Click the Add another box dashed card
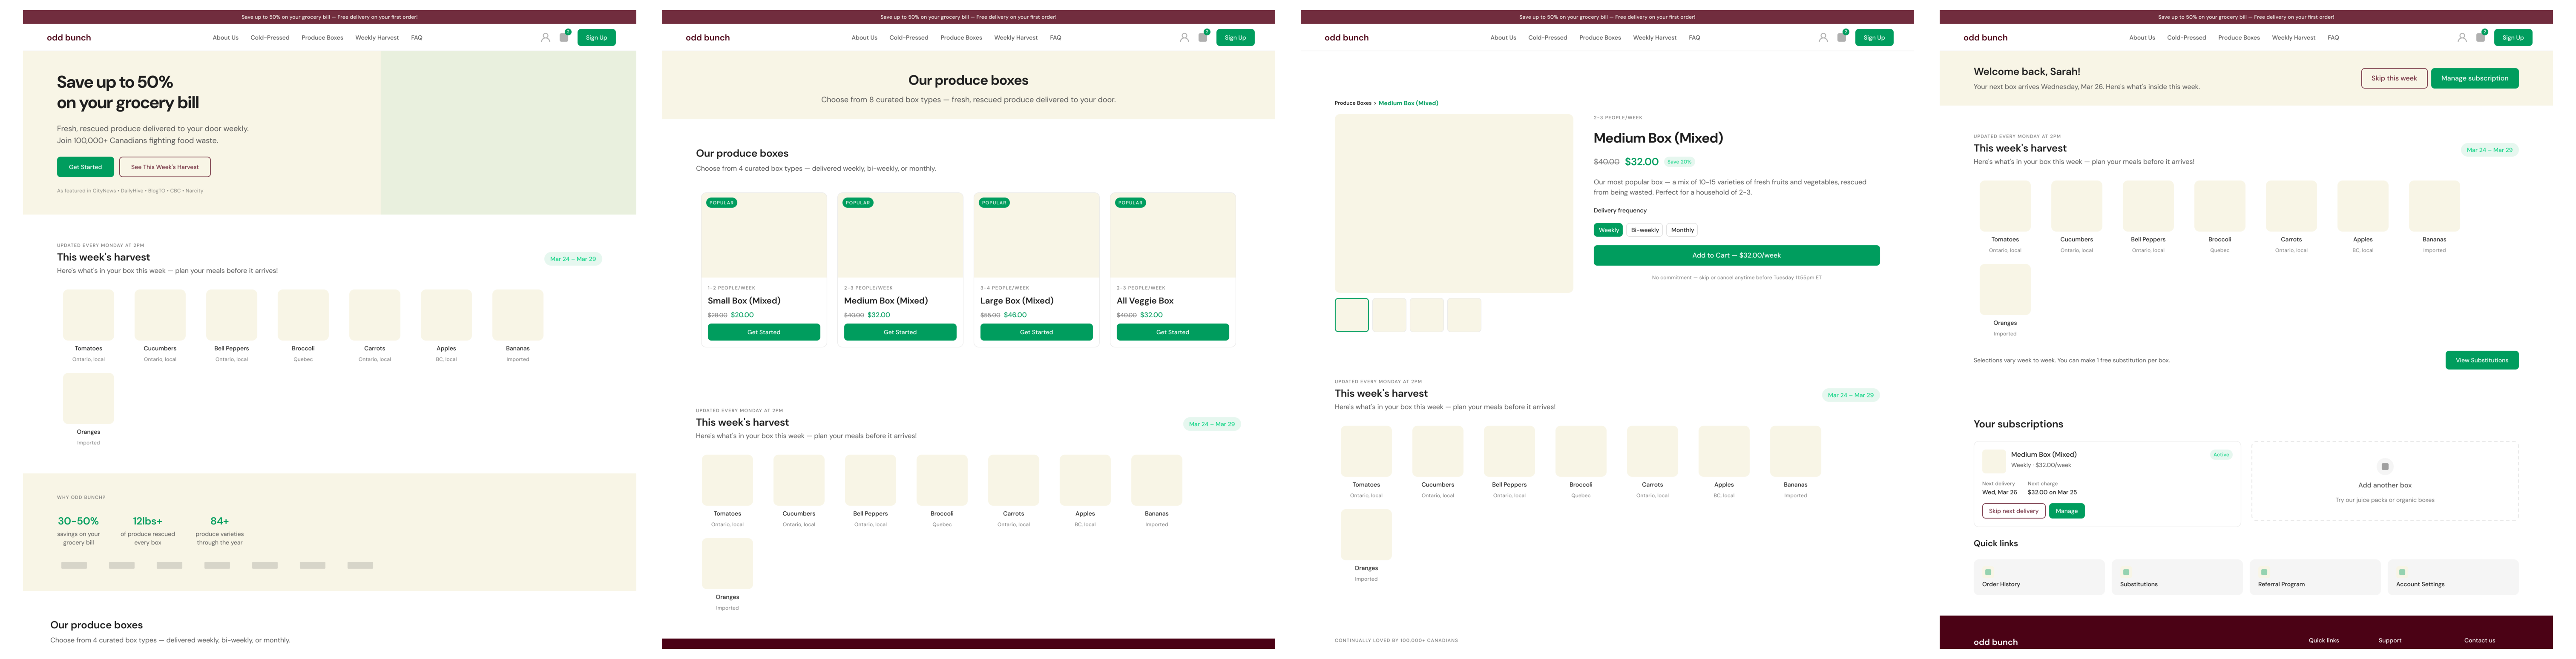The height and width of the screenshot is (659, 2576). 2385,481
